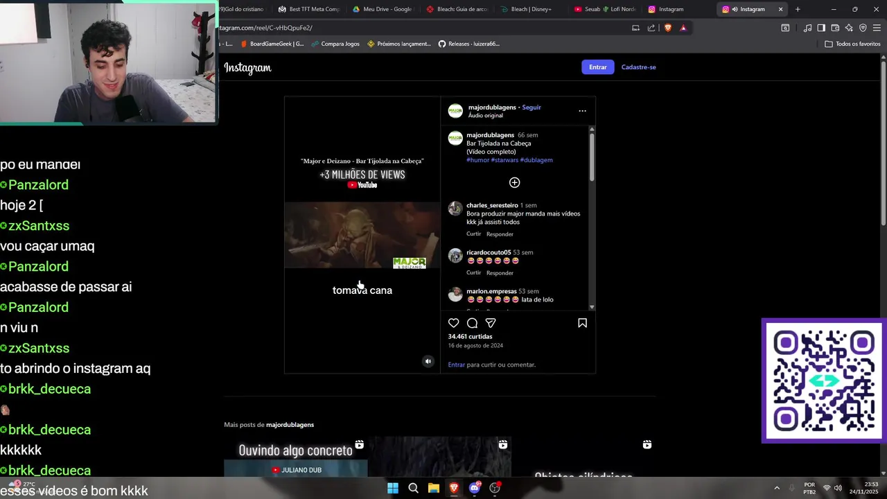Screen dimensions: 887x499
Task: Open the Windows Start menu
Action: tap(393, 488)
